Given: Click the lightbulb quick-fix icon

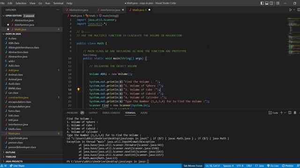Looking at the screenshot, I should (78, 89).
